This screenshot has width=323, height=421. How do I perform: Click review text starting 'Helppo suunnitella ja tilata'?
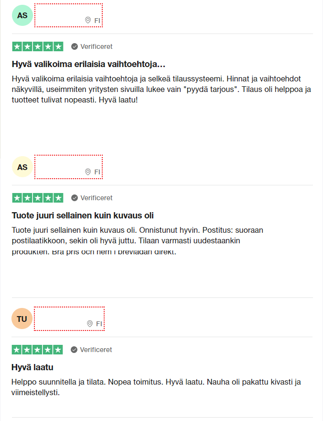156,387
